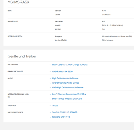134x137 pixels.
Task: Select the Modell field label
Action: [57, 25]
